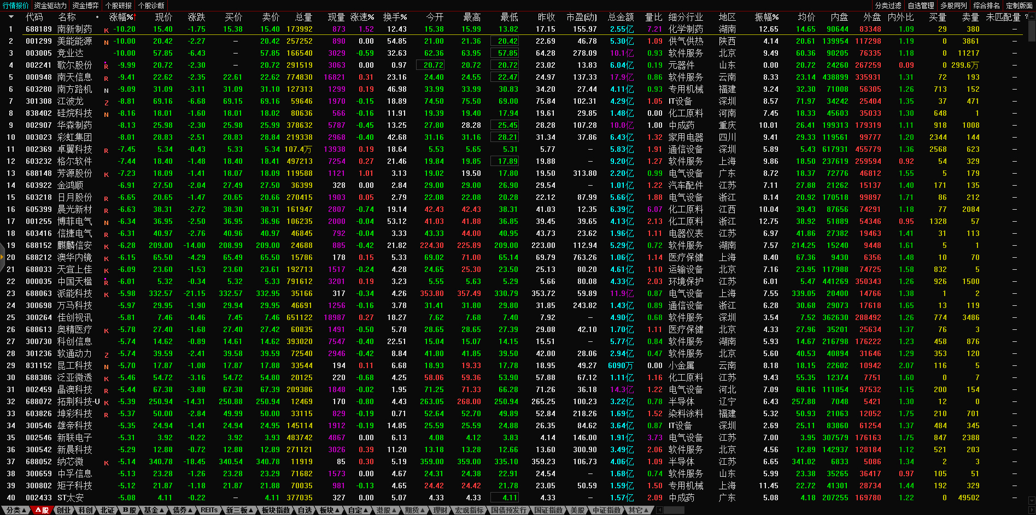Open the 创业 tab at bottom

[64, 510]
